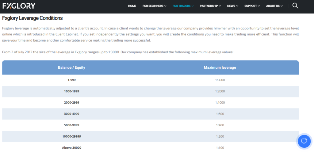Open the About Us menu

pos(274,6)
